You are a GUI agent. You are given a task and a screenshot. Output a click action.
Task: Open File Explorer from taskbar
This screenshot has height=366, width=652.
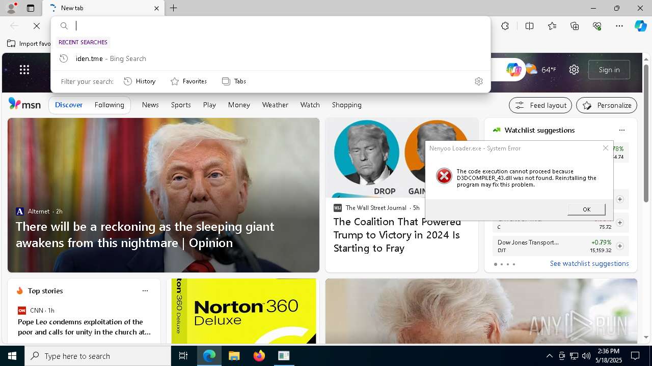point(234,356)
